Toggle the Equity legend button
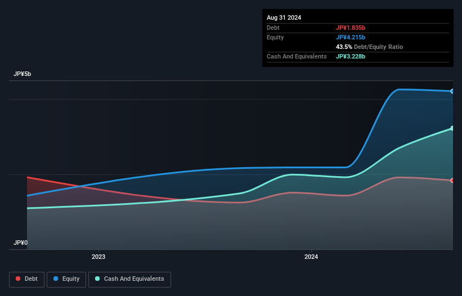The height and width of the screenshot is (296, 462). pyautogui.click(x=66, y=279)
